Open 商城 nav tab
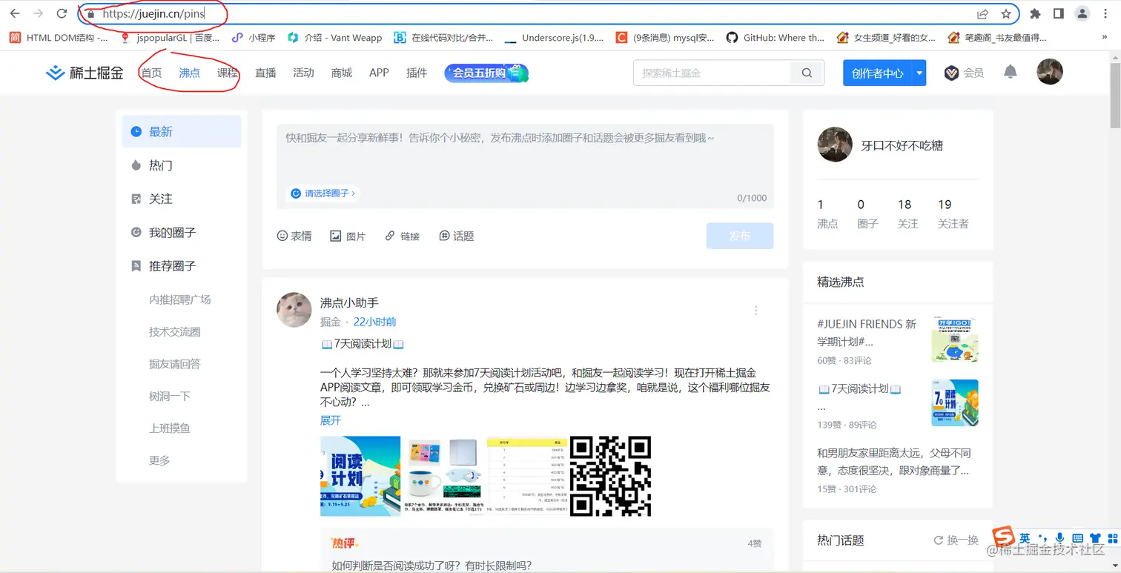 click(342, 73)
